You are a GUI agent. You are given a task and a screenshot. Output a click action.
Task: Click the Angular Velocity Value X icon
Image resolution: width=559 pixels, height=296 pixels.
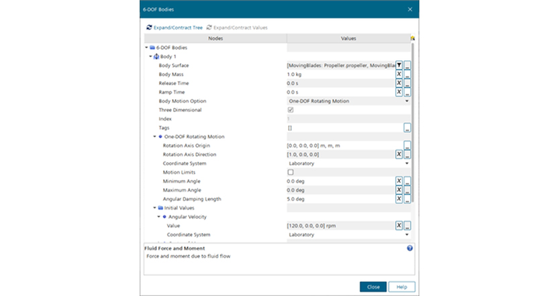pos(399,226)
